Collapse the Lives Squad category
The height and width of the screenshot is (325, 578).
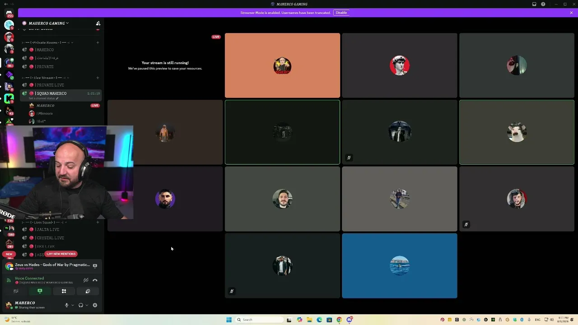[44, 222]
